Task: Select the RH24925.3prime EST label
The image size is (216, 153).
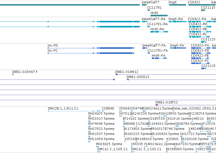Action: pos(109,144)
